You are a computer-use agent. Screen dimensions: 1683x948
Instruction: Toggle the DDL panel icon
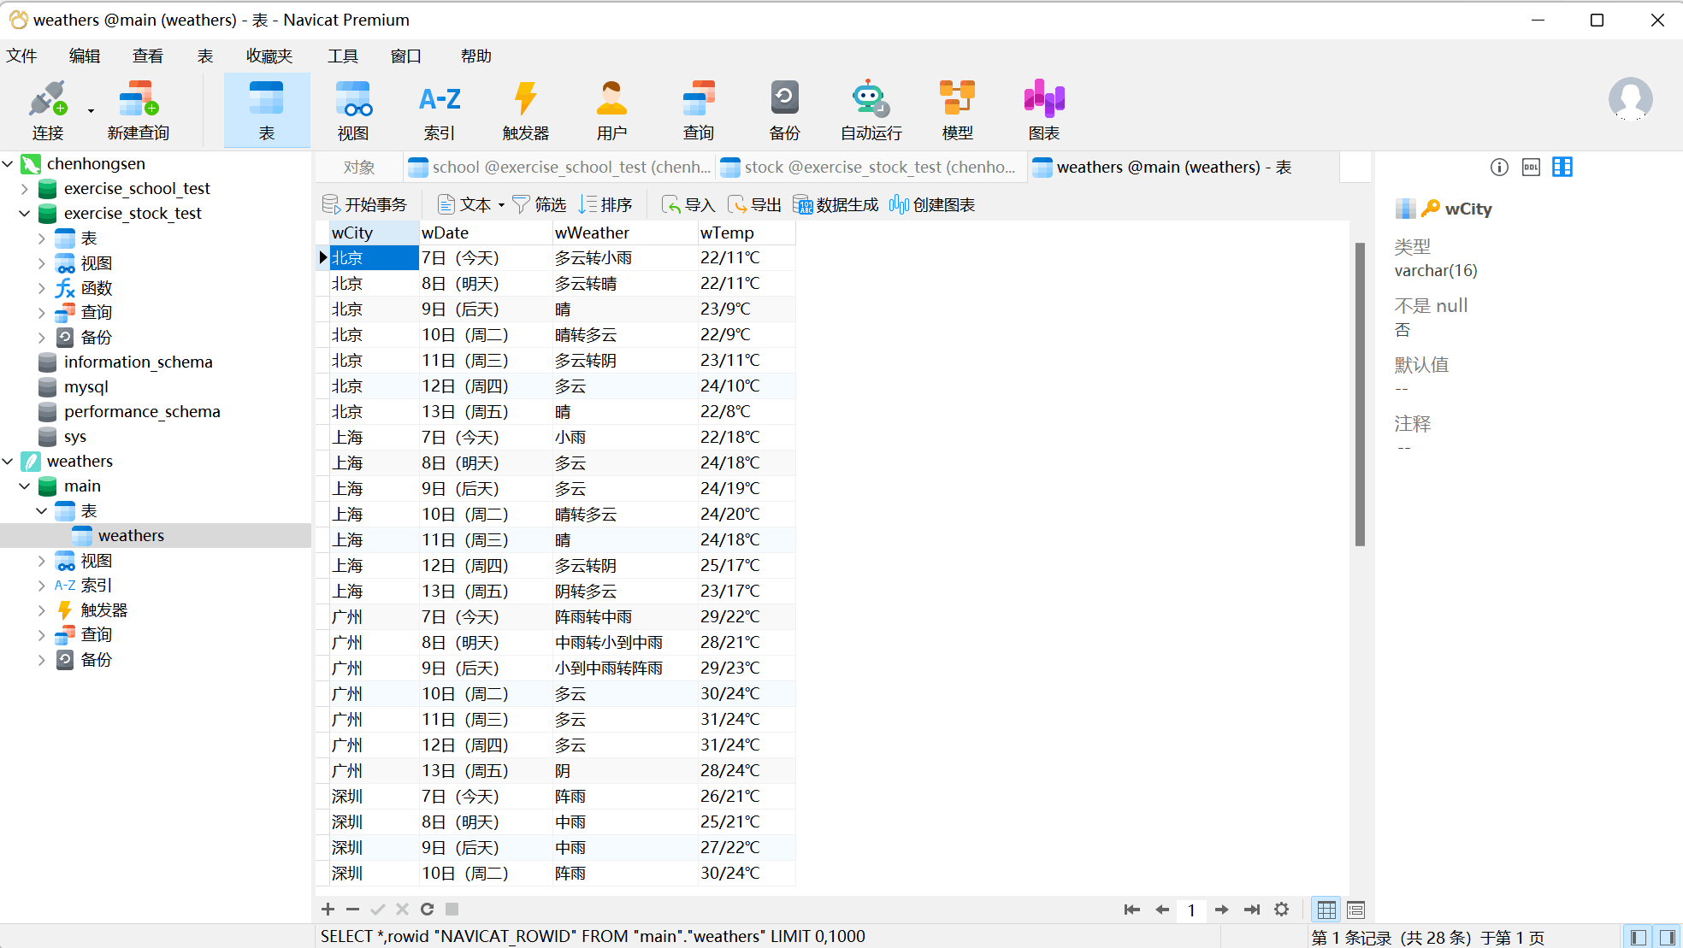pos(1531,168)
